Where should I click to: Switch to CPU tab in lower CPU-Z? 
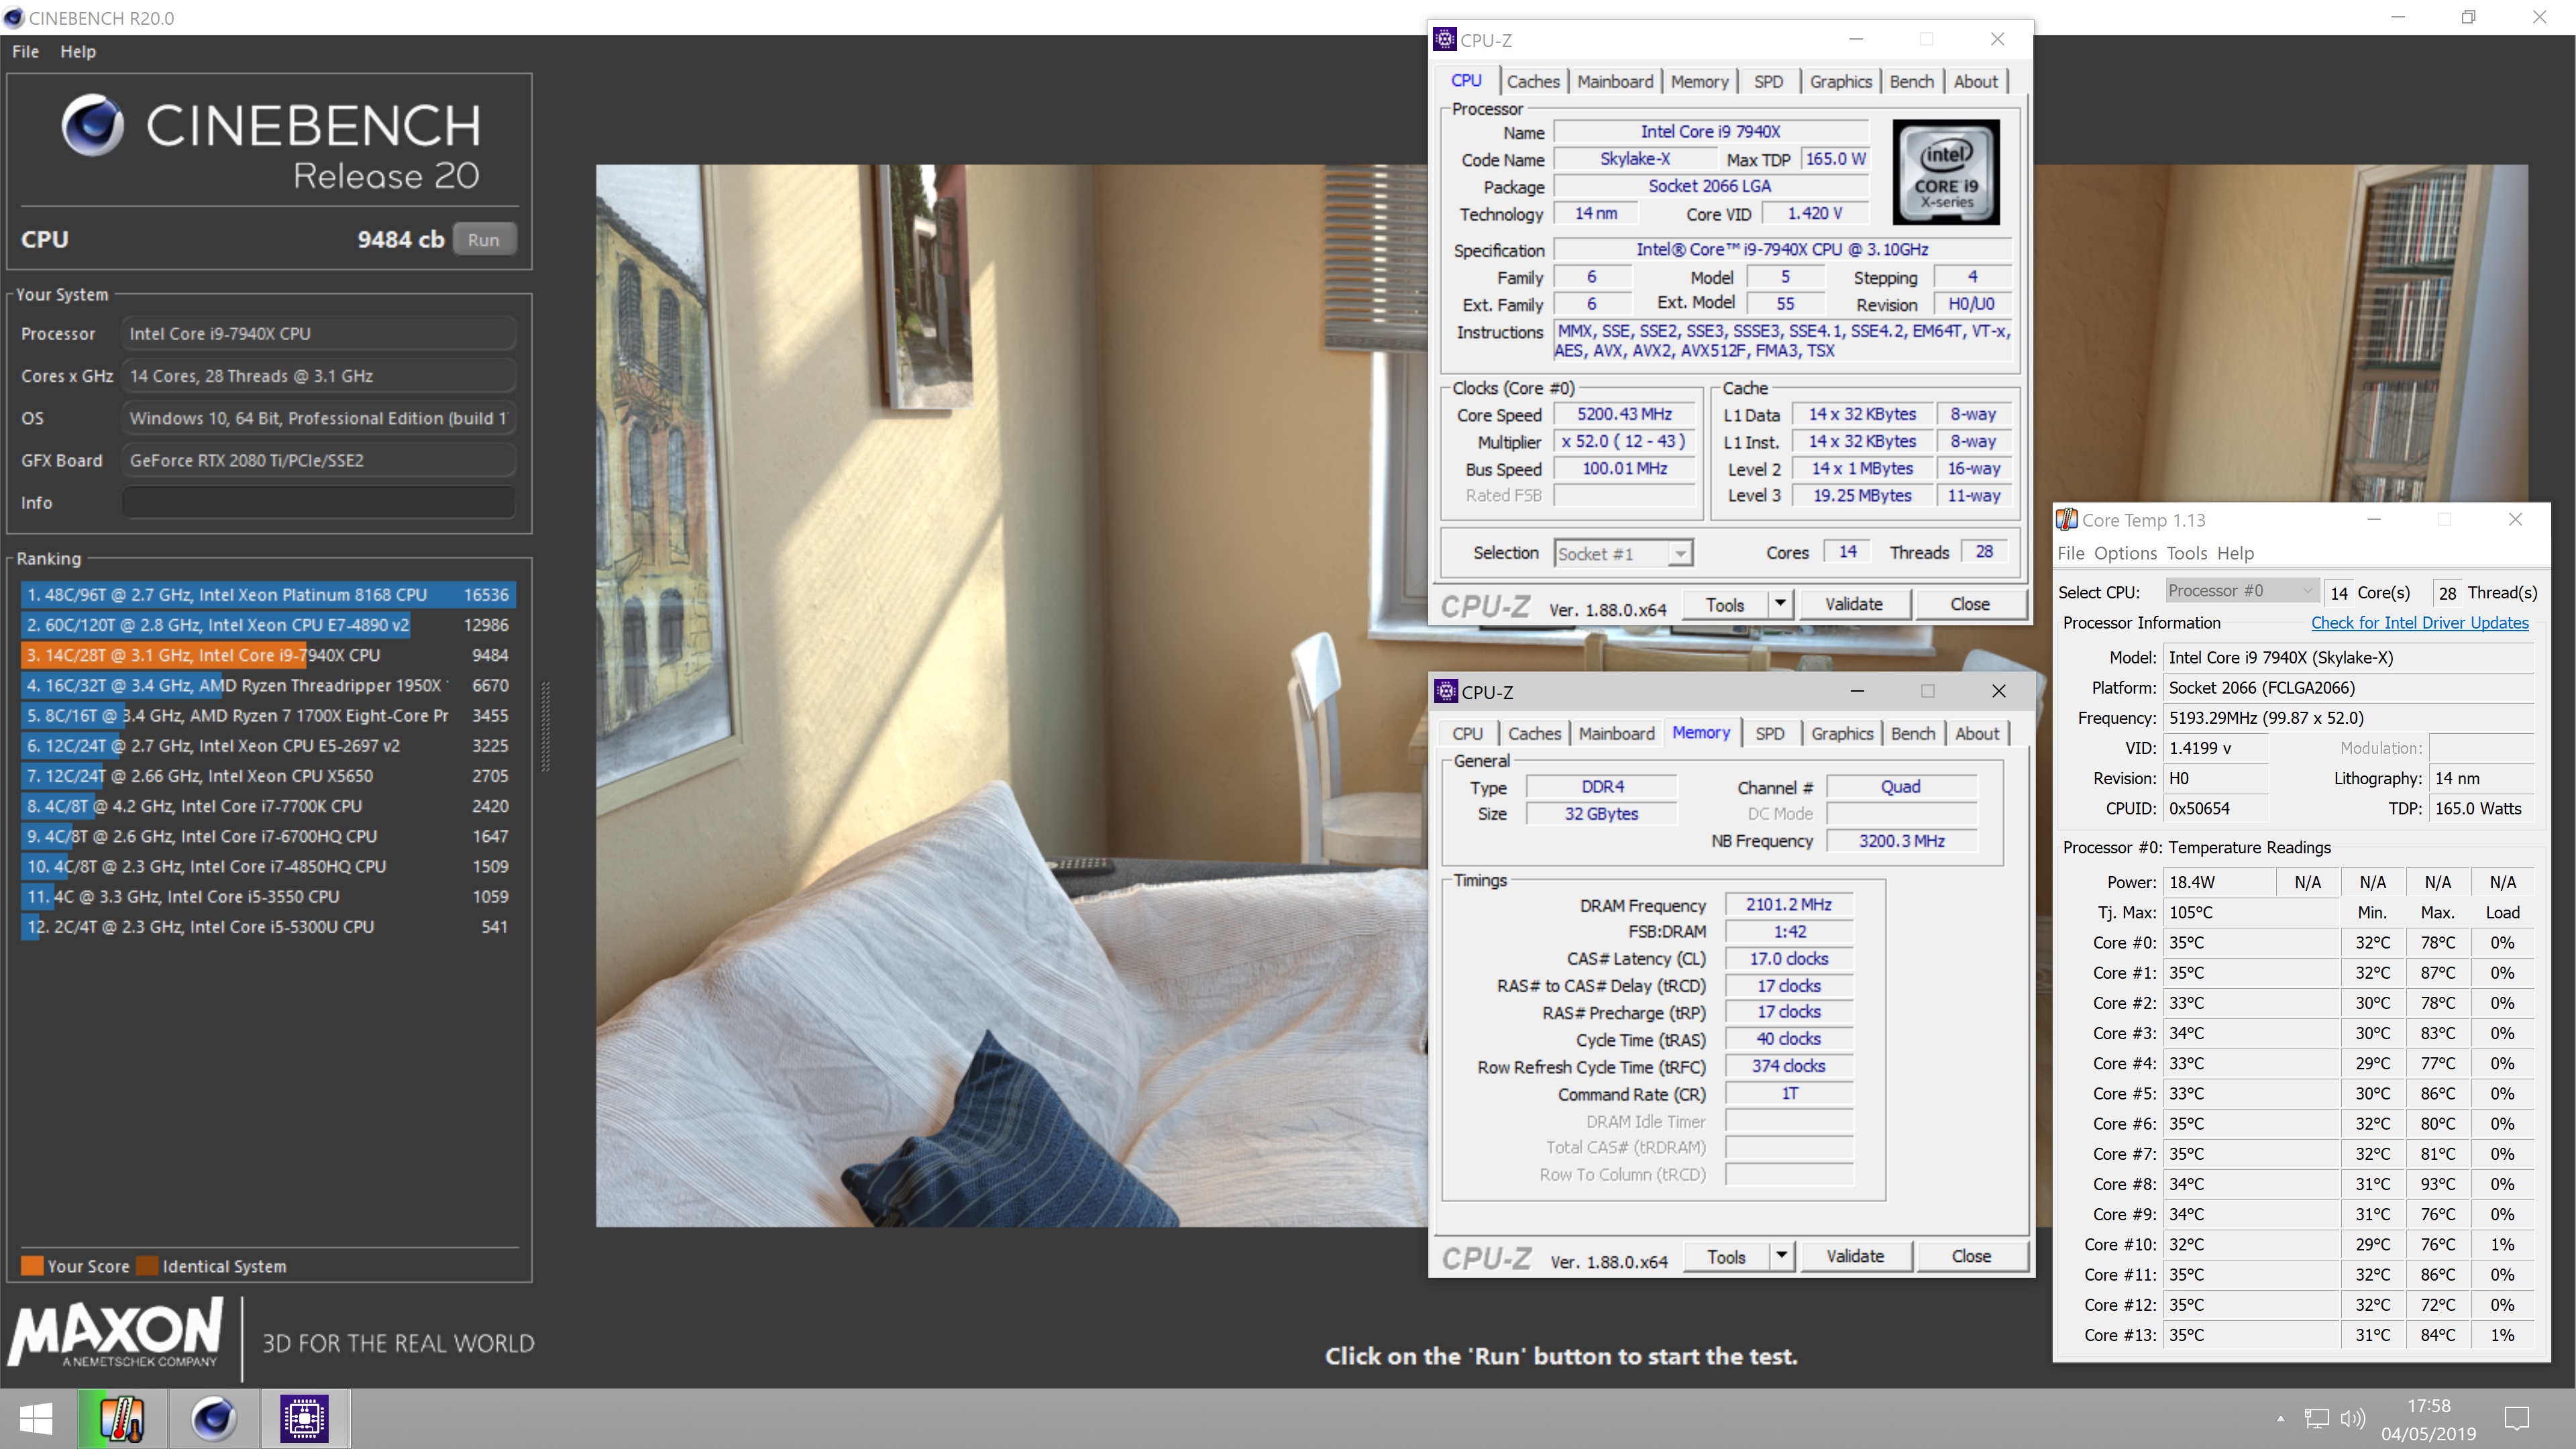tap(1467, 734)
